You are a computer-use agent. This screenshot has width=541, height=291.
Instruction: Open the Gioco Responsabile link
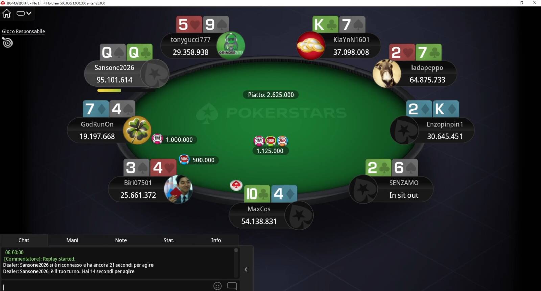coord(23,31)
